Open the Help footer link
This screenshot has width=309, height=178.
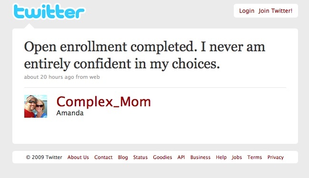click(x=221, y=157)
